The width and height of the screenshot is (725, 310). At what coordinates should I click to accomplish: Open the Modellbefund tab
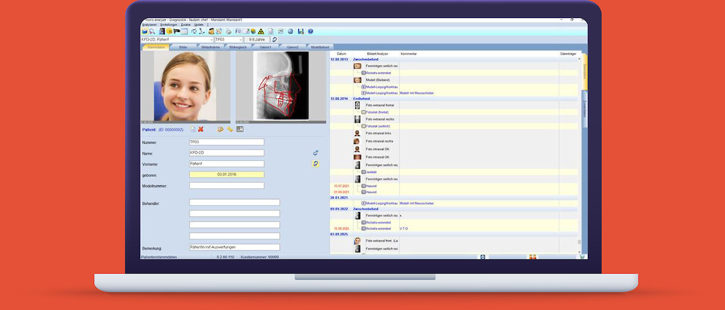point(320,47)
